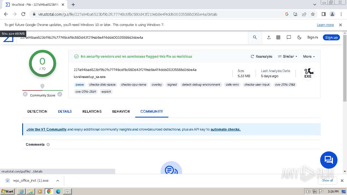Switch to the DETAILS tab

click(x=65, y=111)
